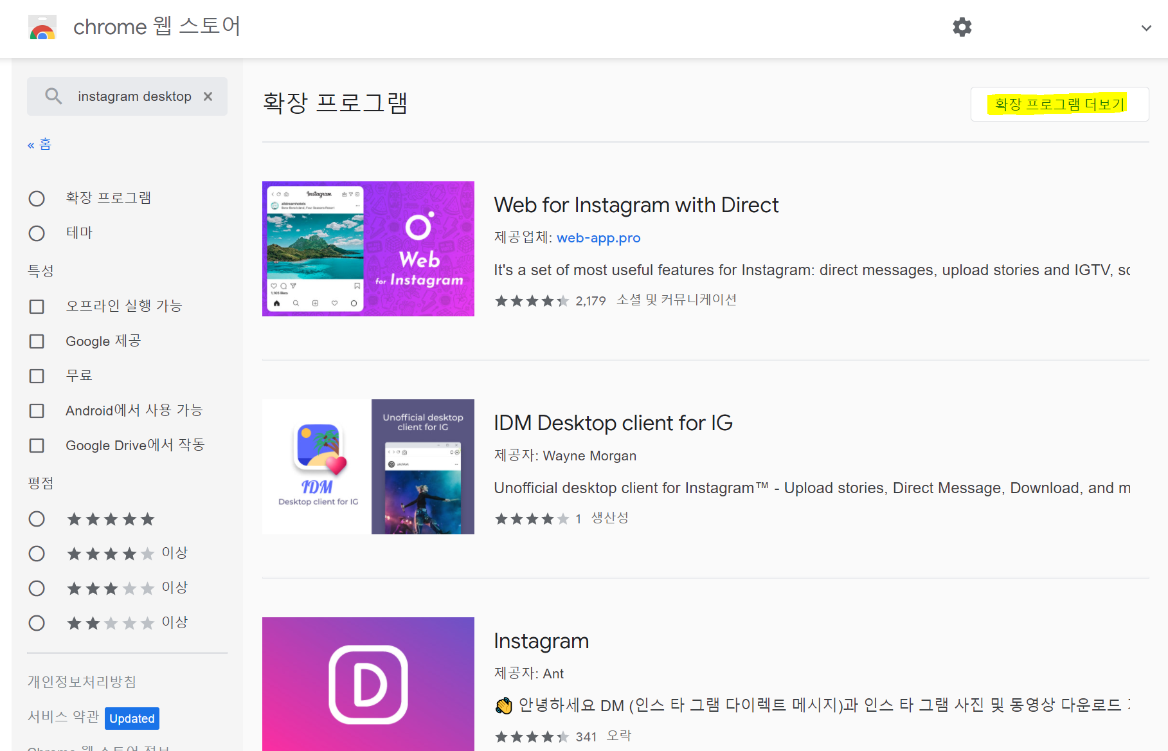Click the Updated badge
Screen dimensions: 1168x751
coord(132,718)
